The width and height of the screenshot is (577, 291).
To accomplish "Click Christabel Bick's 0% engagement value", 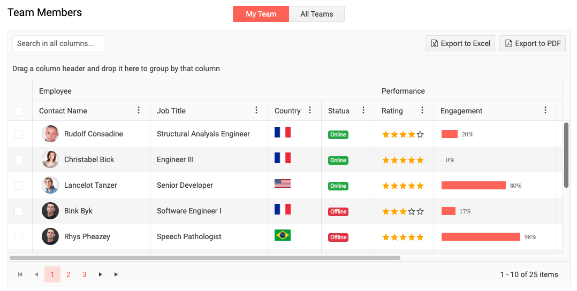I will tap(450, 160).
